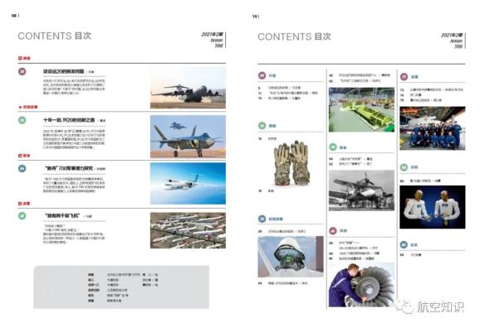Click the article title 十年一剑，歼20的创新之路
Image resolution: width=480 pixels, height=328 pixels.
[x=69, y=120]
